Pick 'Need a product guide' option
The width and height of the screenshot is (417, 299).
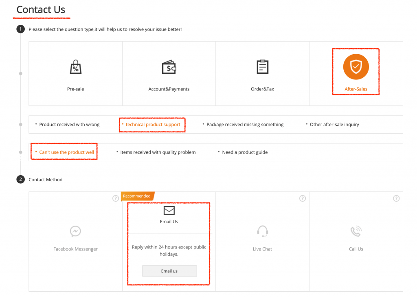pyautogui.click(x=245, y=152)
